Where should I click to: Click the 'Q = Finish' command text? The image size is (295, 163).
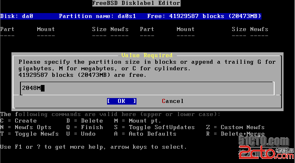(x=85, y=127)
